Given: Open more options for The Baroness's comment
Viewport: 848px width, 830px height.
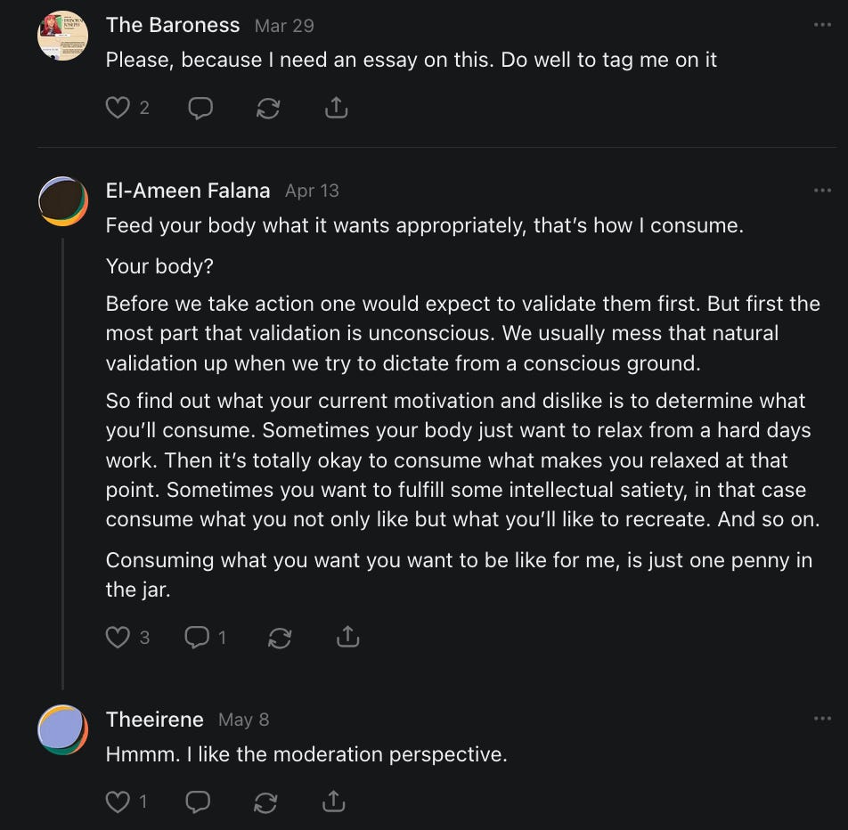Looking at the screenshot, I should click(822, 25).
